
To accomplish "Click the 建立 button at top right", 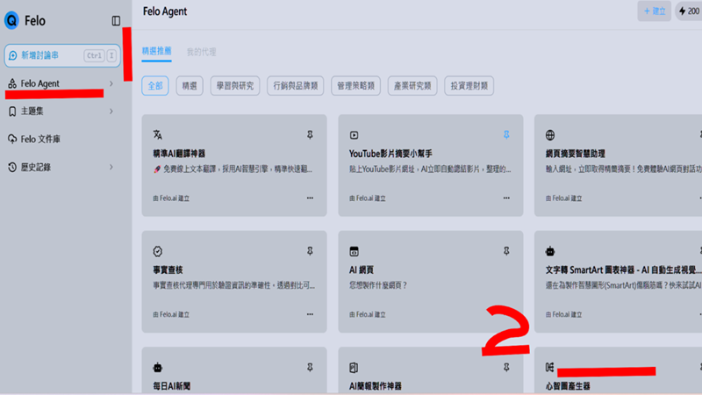I will tap(655, 11).
